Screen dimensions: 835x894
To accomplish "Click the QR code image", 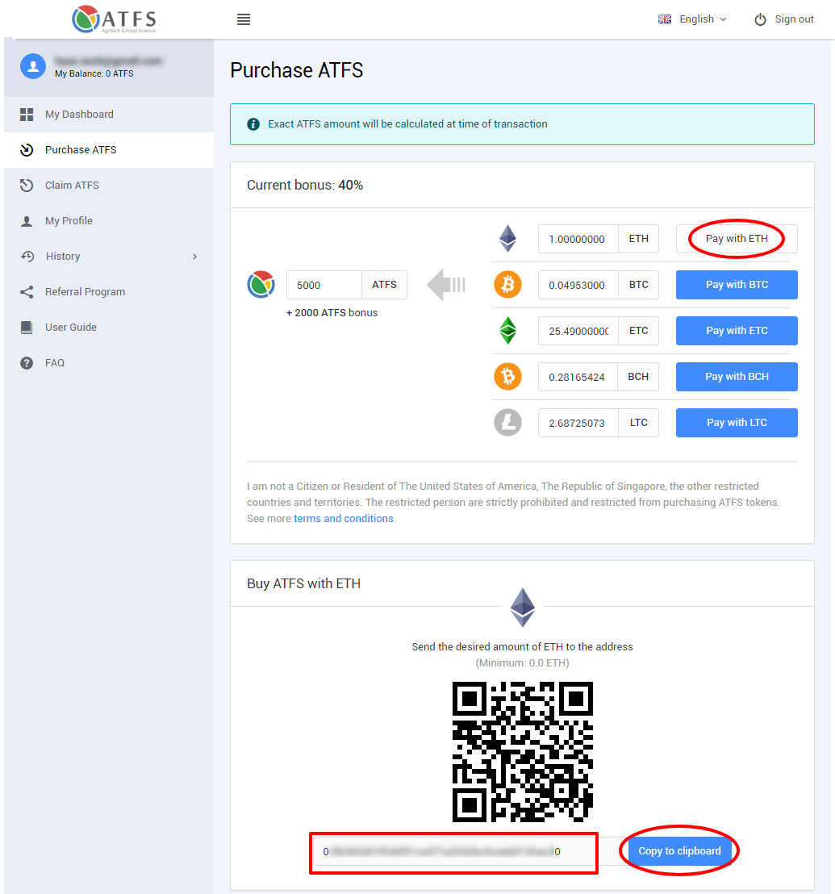I will [522, 752].
